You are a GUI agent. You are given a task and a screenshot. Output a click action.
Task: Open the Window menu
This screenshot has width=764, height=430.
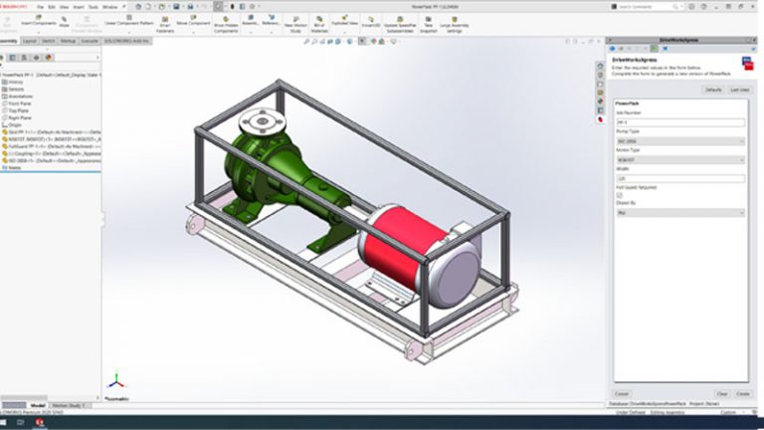(109, 7)
